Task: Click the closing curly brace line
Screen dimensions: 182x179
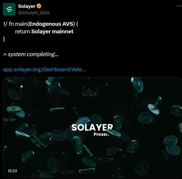Action: pos(4,39)
